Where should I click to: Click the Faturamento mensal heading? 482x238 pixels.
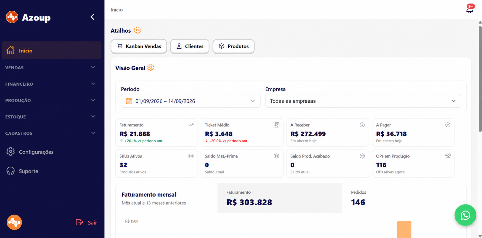click(x=149, y=195)
